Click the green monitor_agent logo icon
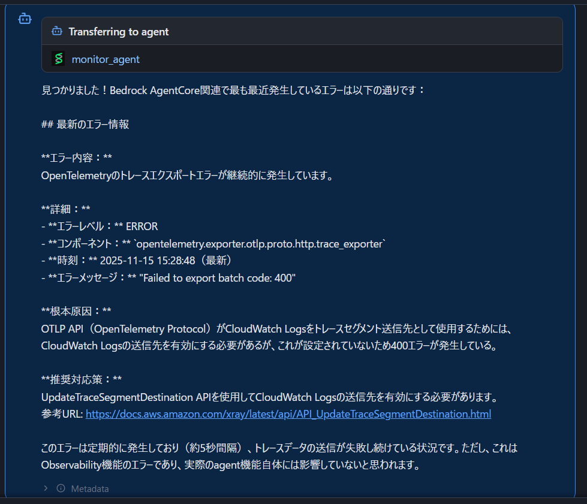 pyautogui.click(x=58, y=58)
